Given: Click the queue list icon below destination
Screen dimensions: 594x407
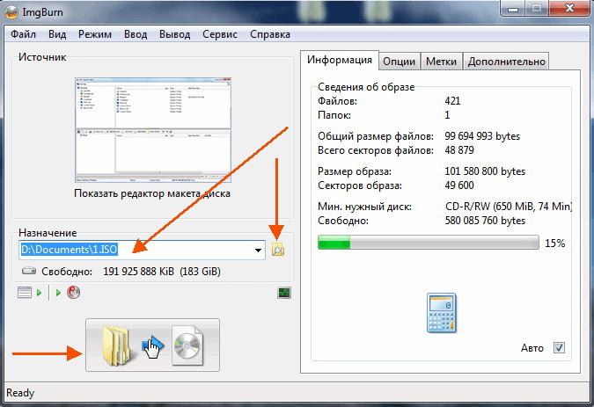Looking at the screenshot, I should coord(25,293).
